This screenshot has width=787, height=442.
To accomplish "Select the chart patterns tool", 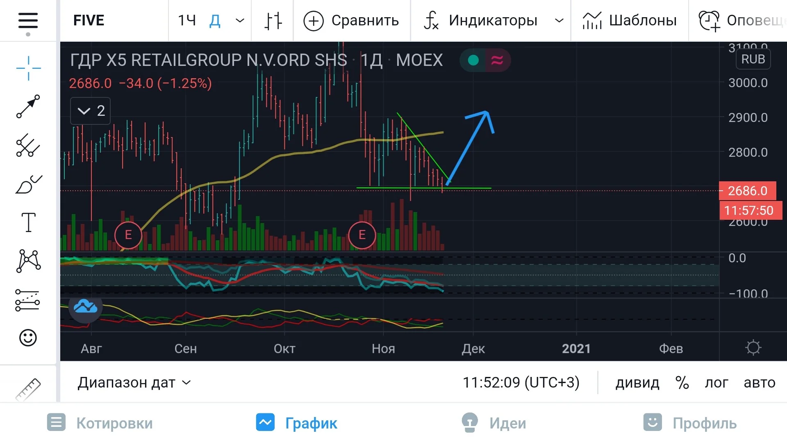I will point(28,261).
